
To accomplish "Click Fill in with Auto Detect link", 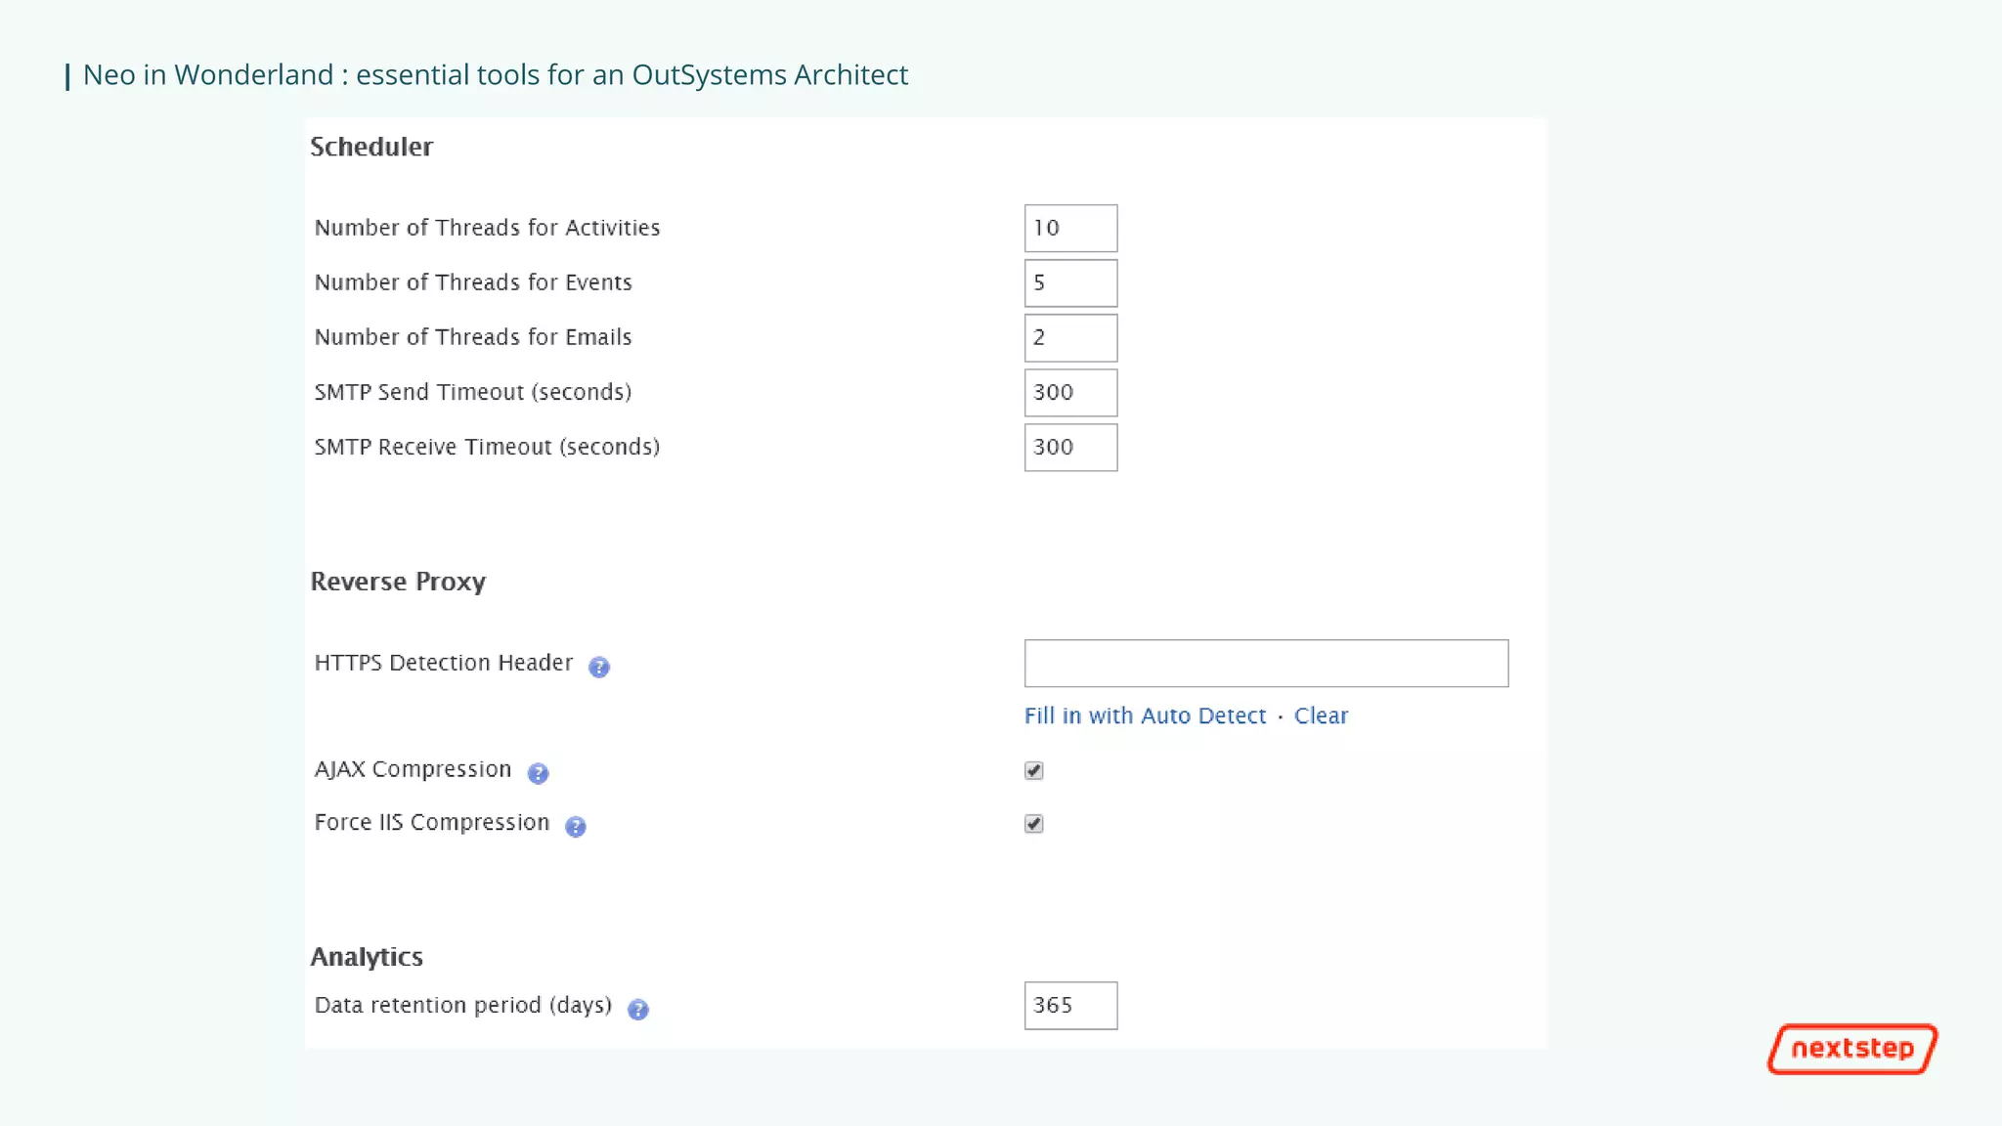I will pyautogui.click(x=1145, y=715).
